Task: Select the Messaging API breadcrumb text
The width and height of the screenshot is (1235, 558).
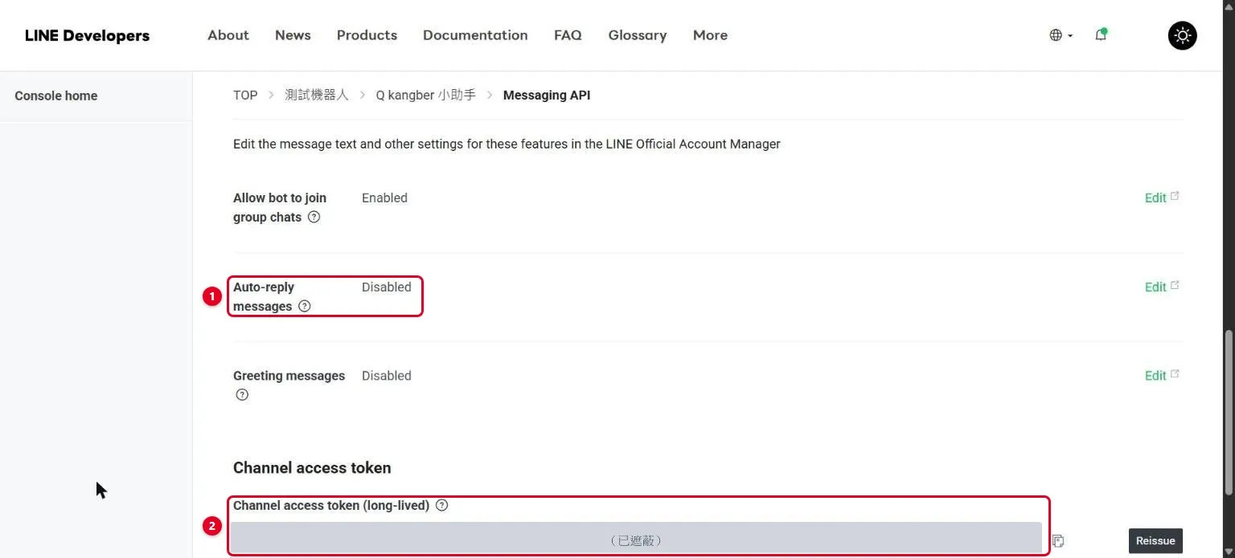Action: tap(547, 95)
